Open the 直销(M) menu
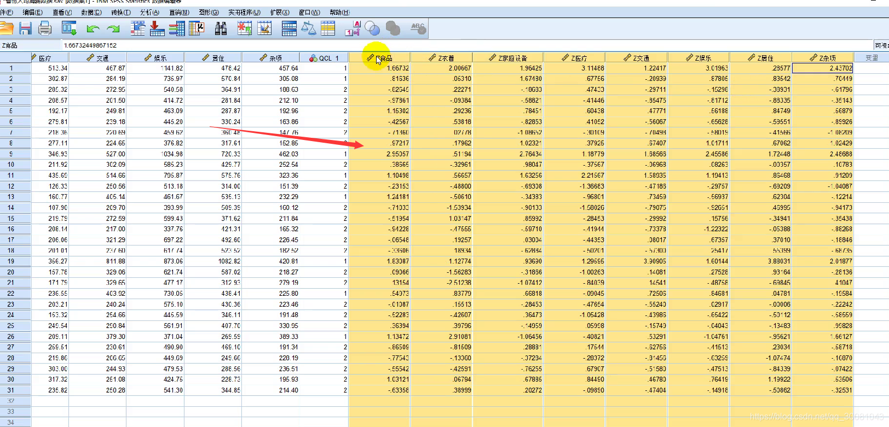The image size is (889, 427). [x=179, y=12]
